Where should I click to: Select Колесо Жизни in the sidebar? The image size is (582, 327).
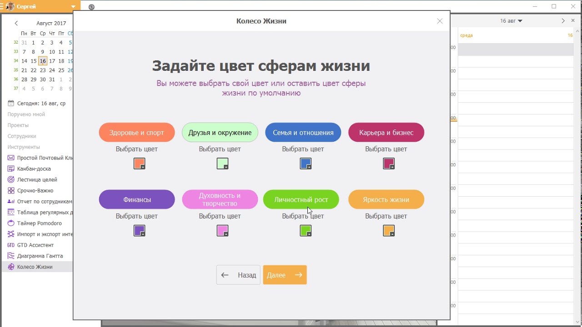pyautogui.click(x=35, y=267)
